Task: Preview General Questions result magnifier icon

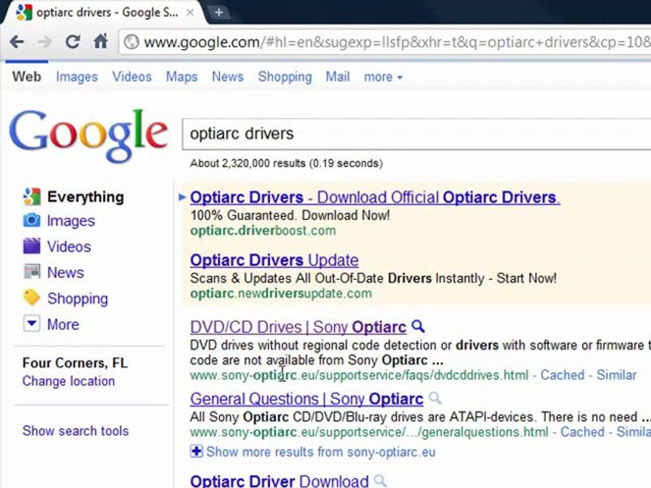Action: pos(435,399)
